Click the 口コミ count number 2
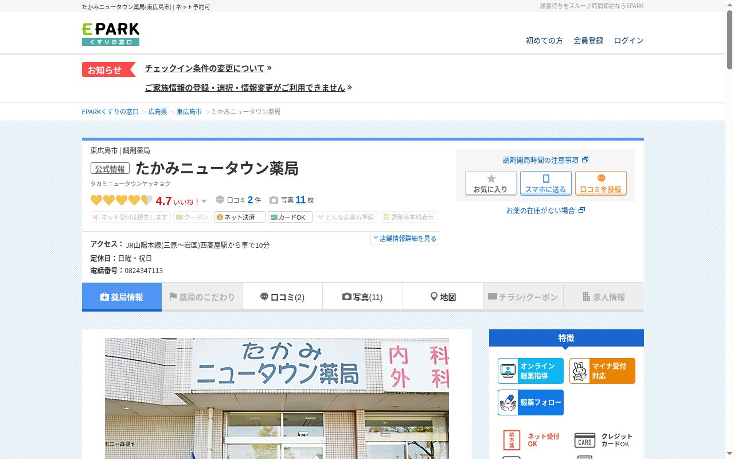The height and width of the screenshot is (459, 734). (x=250, y=200)
